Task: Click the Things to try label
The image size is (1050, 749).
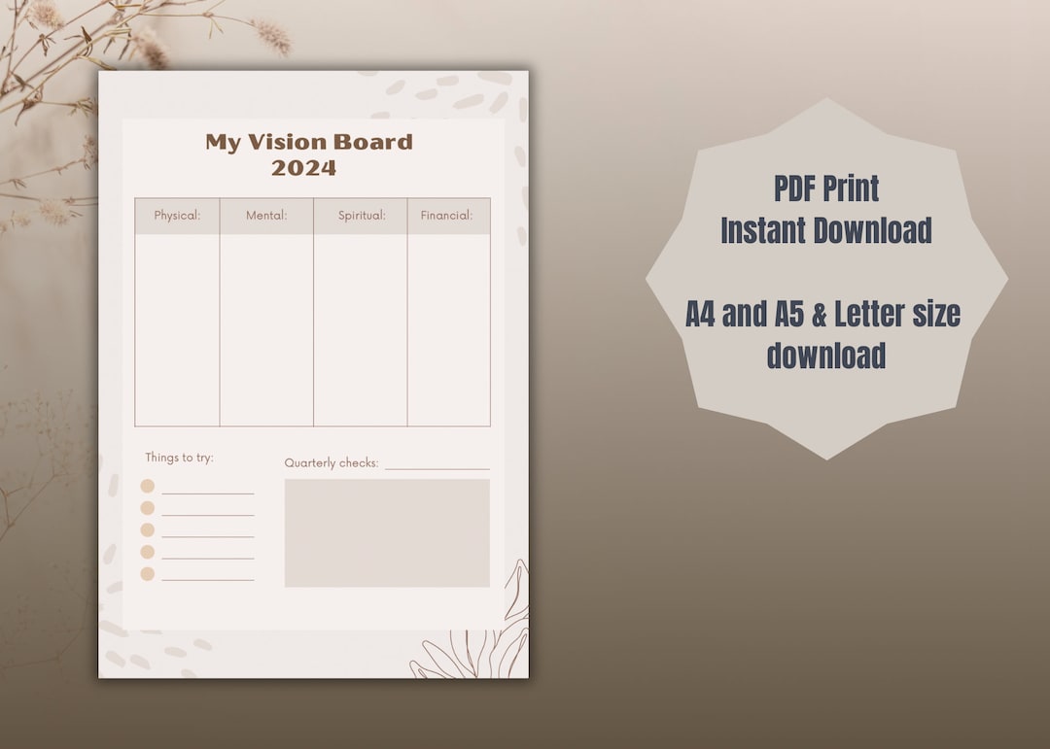Action: pos(180,458)
